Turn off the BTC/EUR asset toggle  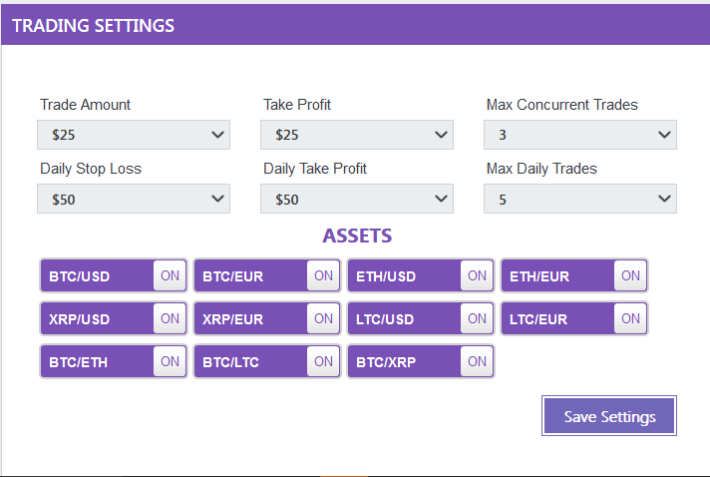[323, 276]
